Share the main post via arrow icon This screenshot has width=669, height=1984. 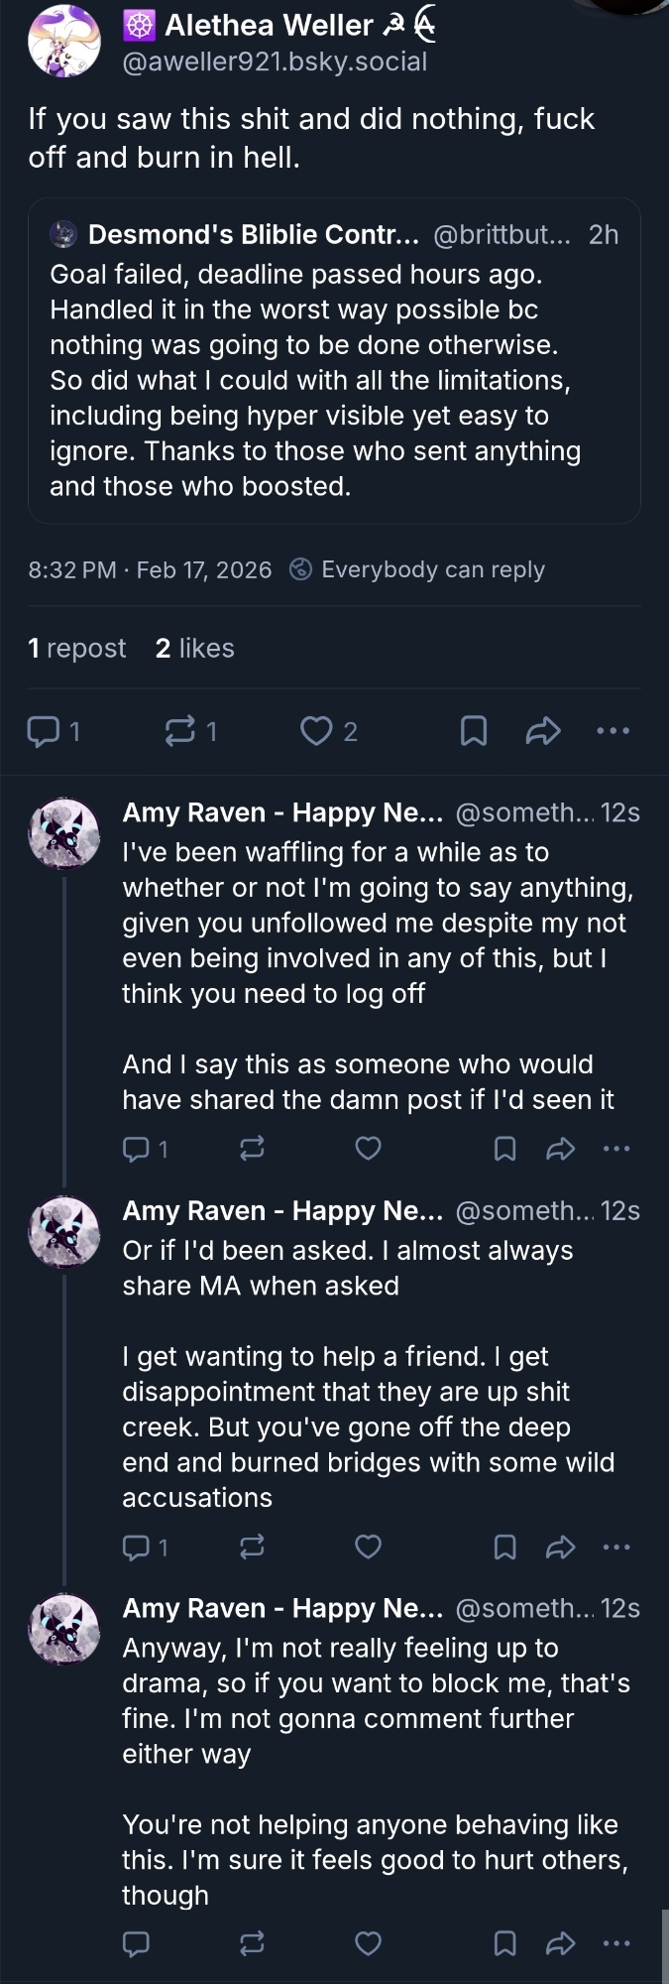(x=543, y=732)
